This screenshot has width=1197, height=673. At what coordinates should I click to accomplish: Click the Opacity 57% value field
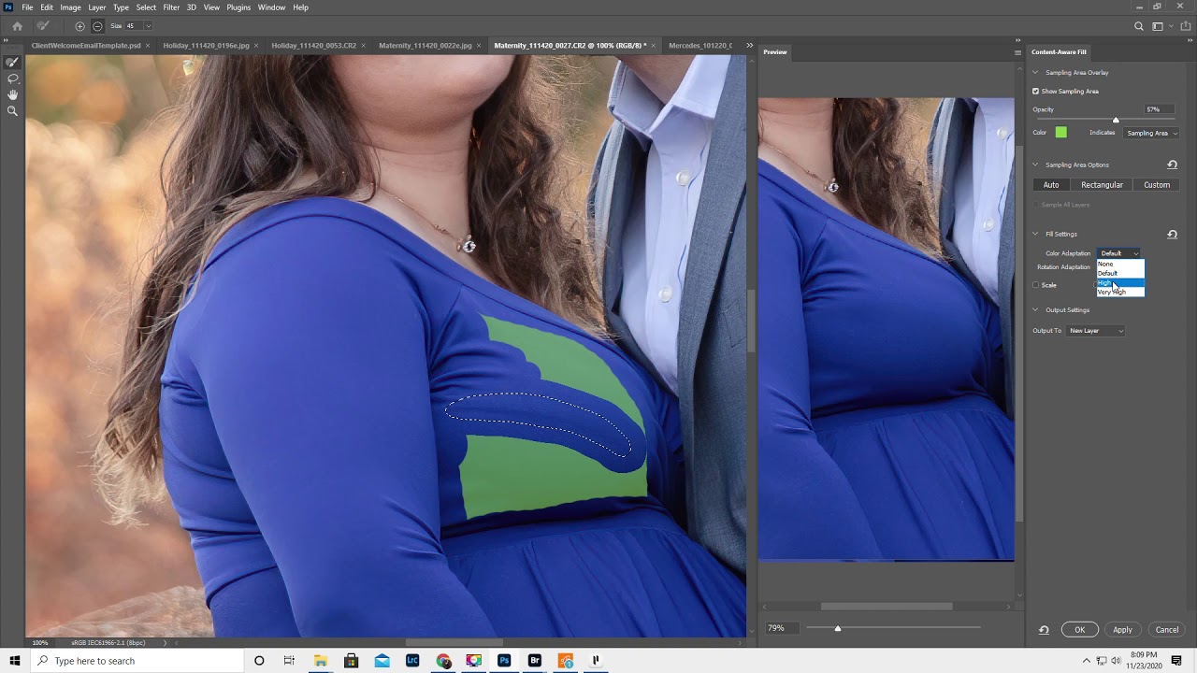click(1158, 109)
